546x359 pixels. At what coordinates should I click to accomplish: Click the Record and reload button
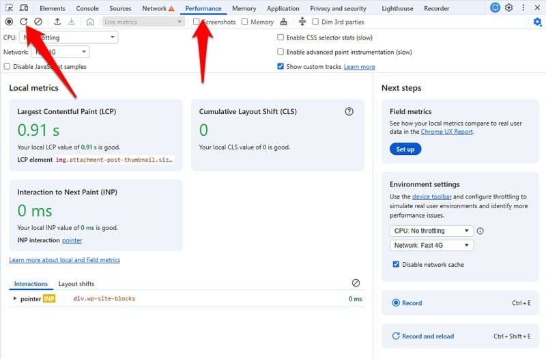[428, 336]
